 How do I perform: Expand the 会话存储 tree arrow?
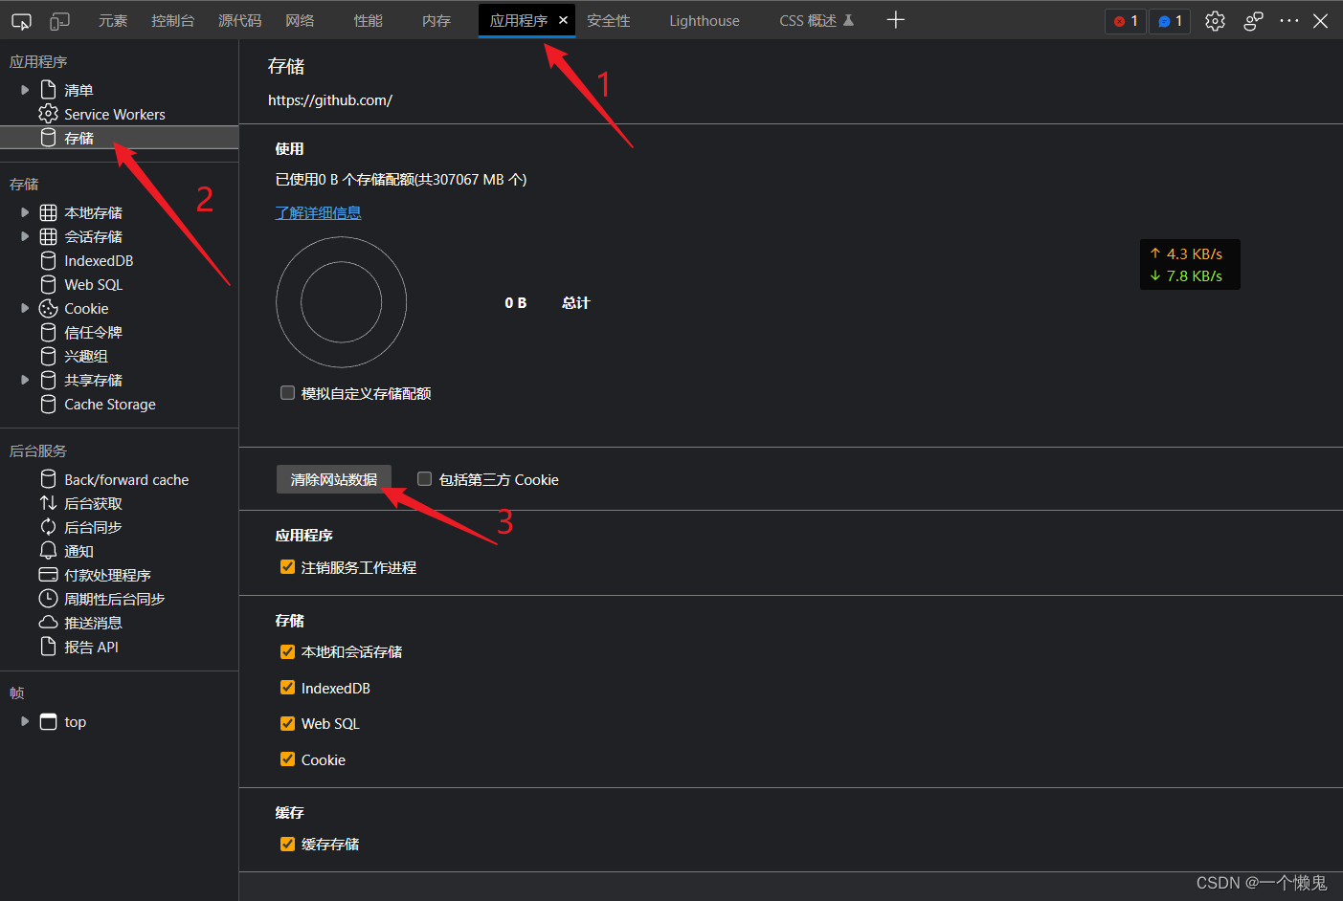[x=25, y=236]
